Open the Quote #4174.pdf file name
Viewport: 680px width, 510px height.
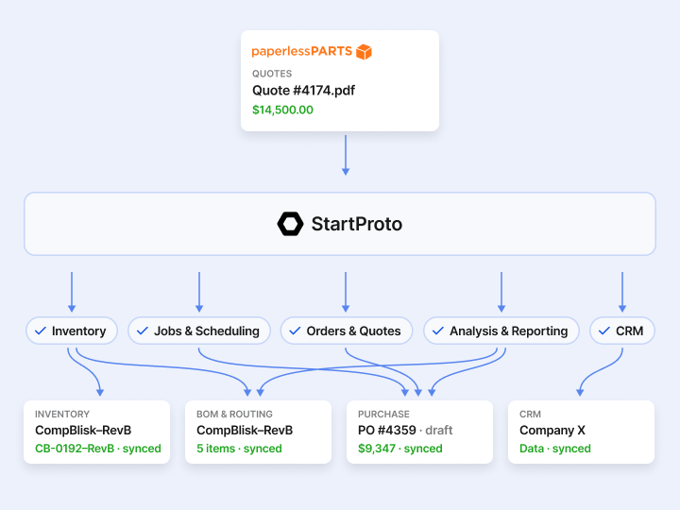tap(303, 91)
